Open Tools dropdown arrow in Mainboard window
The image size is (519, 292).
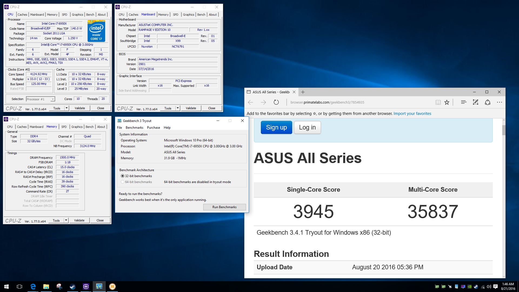coord(178,108)
